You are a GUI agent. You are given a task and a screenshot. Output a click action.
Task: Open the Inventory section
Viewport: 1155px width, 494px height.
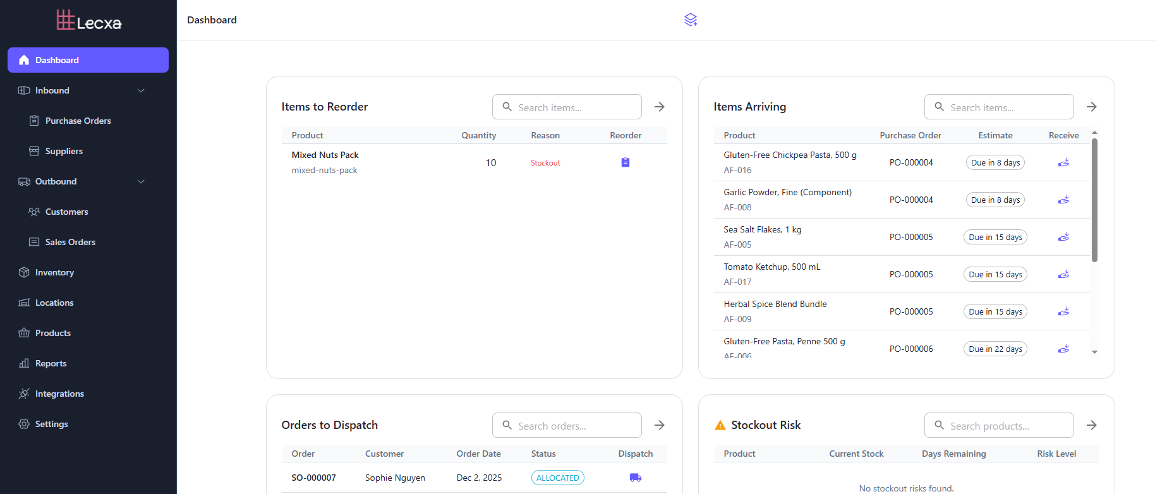pos(54,272)
